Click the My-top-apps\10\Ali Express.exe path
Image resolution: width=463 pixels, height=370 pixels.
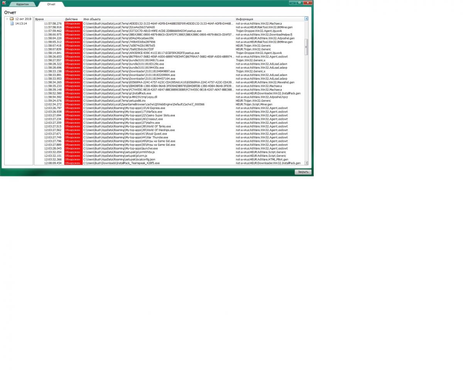(x=124, y=108)
